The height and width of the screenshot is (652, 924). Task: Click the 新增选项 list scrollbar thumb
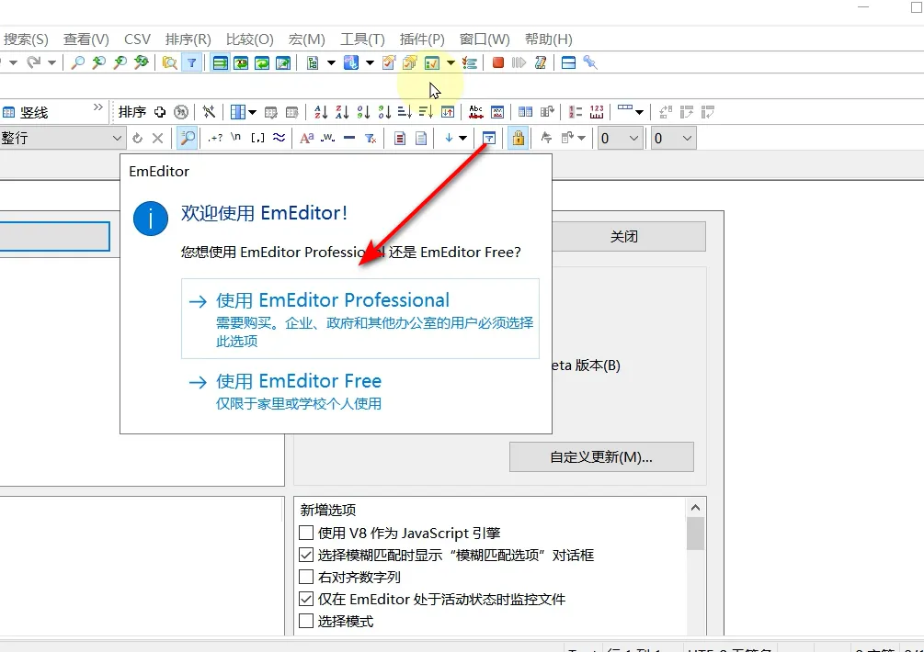(x=695, y=534)
